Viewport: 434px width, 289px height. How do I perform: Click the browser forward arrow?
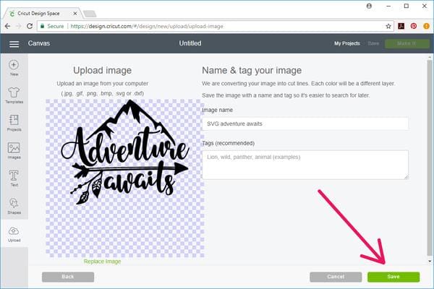click(x=19, y=26)
